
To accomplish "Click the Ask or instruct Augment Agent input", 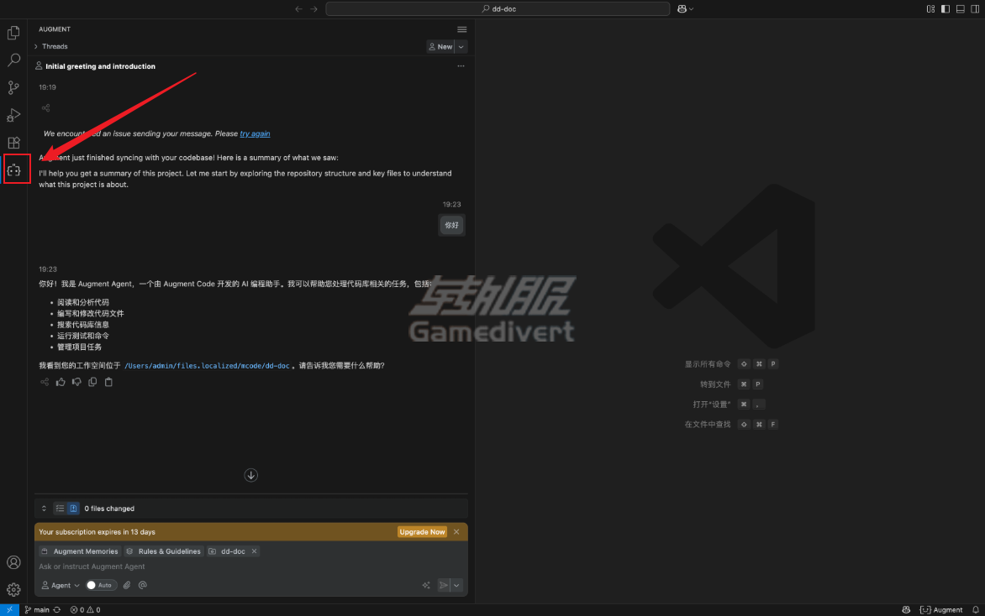I will click(168, 566).
